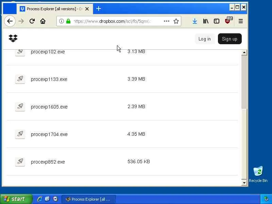This screenshot has width=272, height=204.
Task: Select the 4.35 MB size text
Action: point(136,134)
